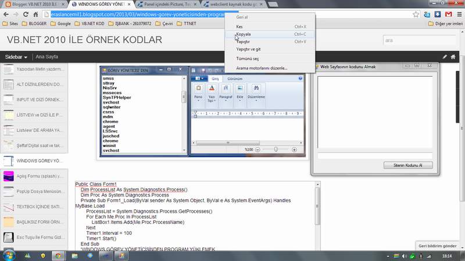
Task: Open PopUp Dosya Menüsün... sidebar post
Action: tap(34, 191)
